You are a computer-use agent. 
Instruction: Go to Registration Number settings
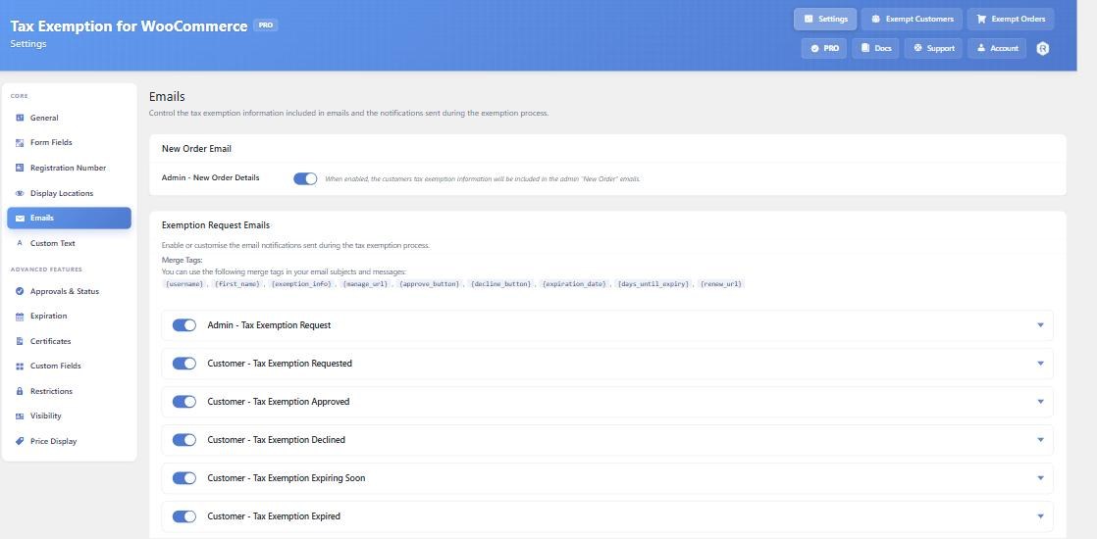[70, 168]
